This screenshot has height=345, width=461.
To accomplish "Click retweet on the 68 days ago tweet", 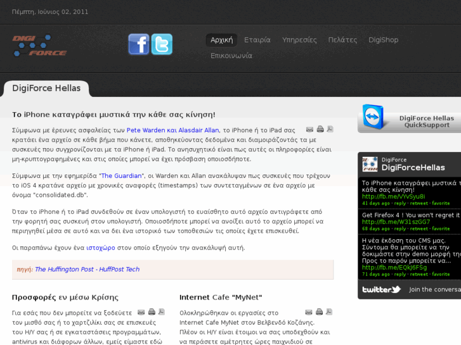I will [x=419, y=229].
